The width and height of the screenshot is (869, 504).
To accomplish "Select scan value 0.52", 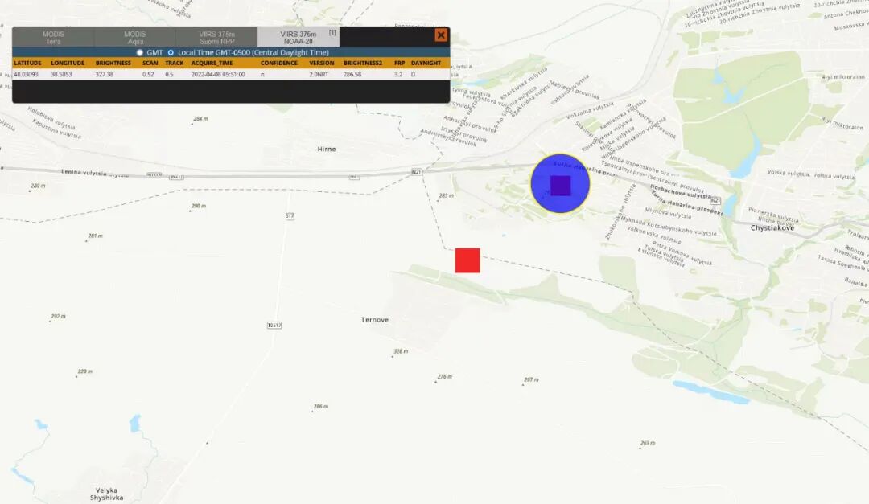I will click(148, 74).
